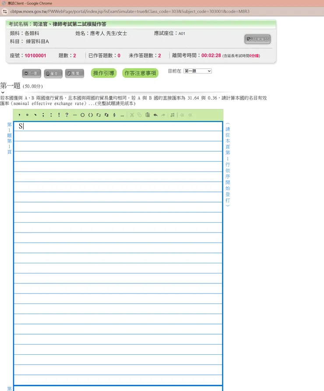Insert the circle (○) symbol
Viewport: 324px width, 391px height.
tap(82, 115)
